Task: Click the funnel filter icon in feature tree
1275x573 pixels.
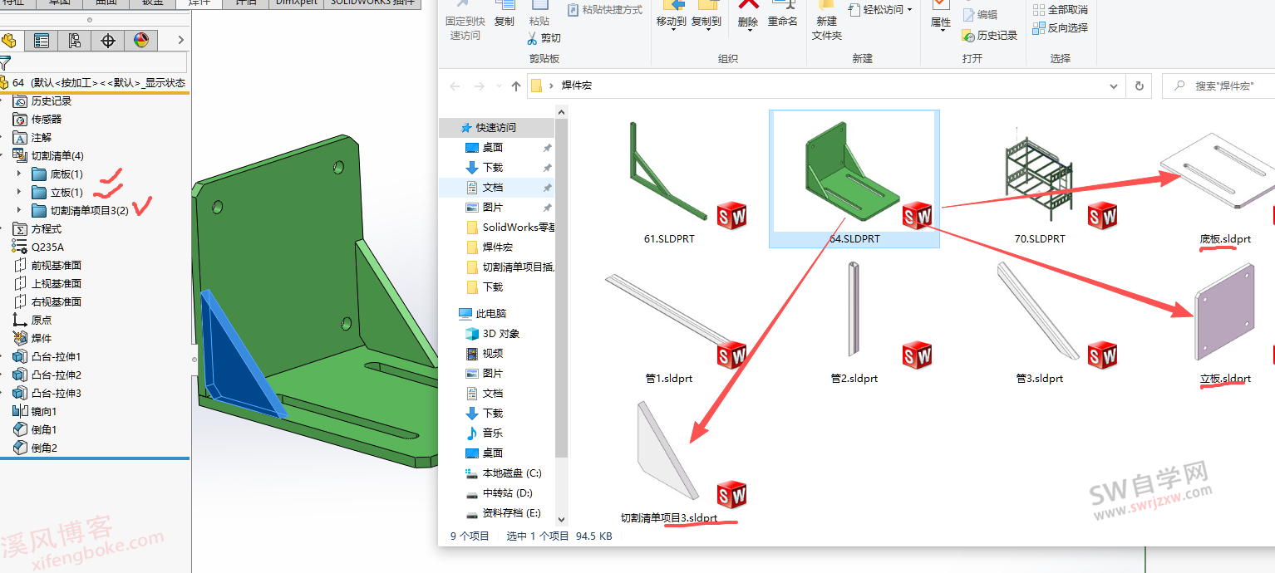Action: [x=5, y=62]
